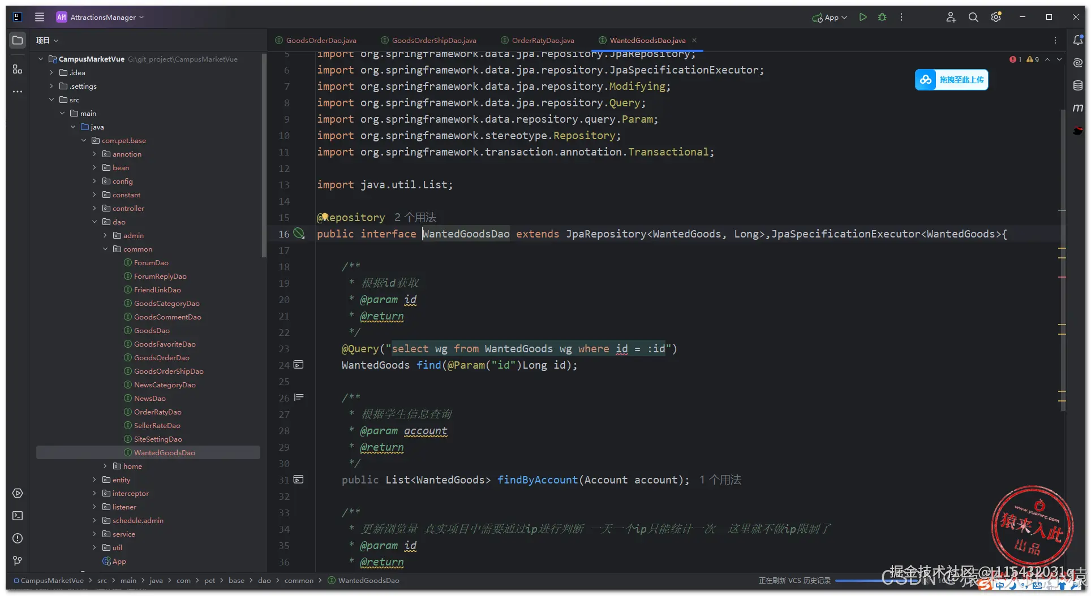1091x596 pixels.
Task: Open the AI Assistant tool window
Action: point(1078,63)
